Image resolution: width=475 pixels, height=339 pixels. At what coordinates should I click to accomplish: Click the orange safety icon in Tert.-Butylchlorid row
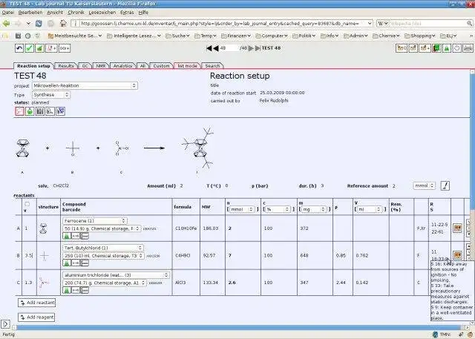[x=457, y=255]
